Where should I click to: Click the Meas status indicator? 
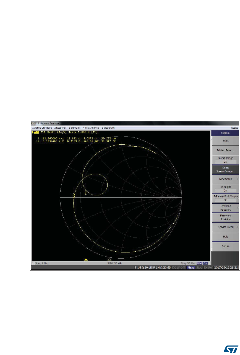pyautogui.click(x=191, y=268)
